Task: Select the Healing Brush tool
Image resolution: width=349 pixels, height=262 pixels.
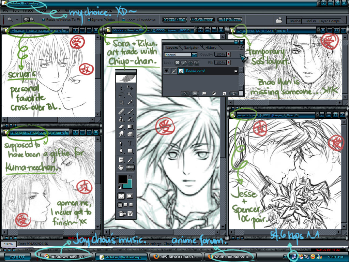Action: [121, 111]
